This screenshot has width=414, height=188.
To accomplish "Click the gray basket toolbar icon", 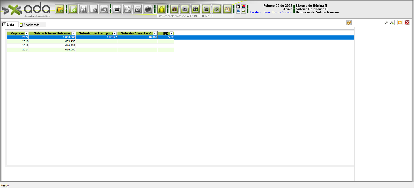I will pyautogui.click(x=148, y=9).
